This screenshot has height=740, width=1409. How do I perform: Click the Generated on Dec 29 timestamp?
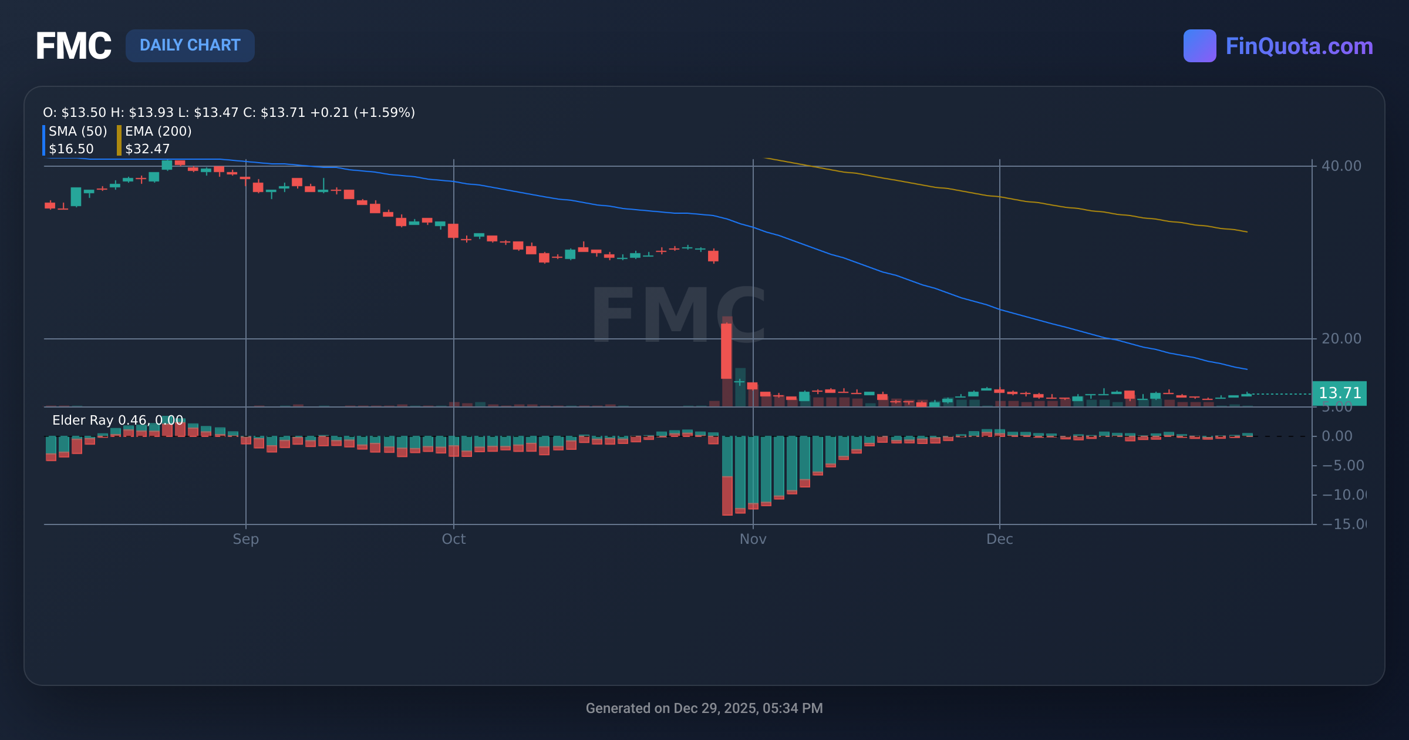click(x=704, y=708)
